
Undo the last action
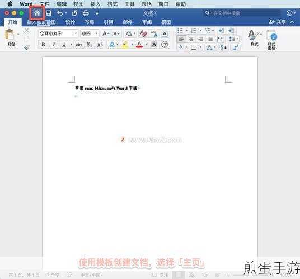click(60, 13)
